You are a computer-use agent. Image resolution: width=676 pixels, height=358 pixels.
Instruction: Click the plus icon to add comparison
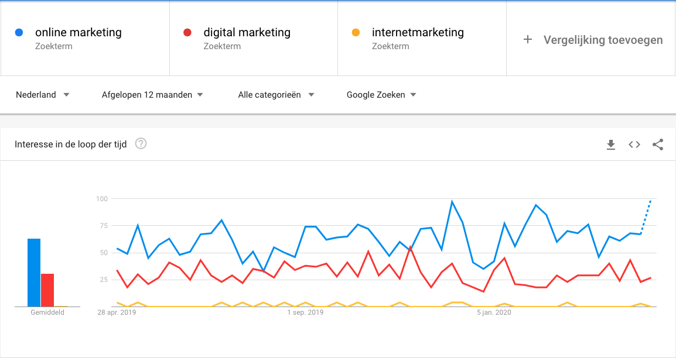point(528,40)
